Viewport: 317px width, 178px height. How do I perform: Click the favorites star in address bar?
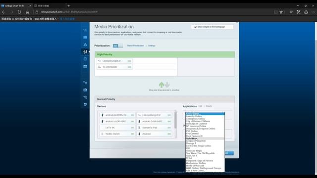[281, 12]
